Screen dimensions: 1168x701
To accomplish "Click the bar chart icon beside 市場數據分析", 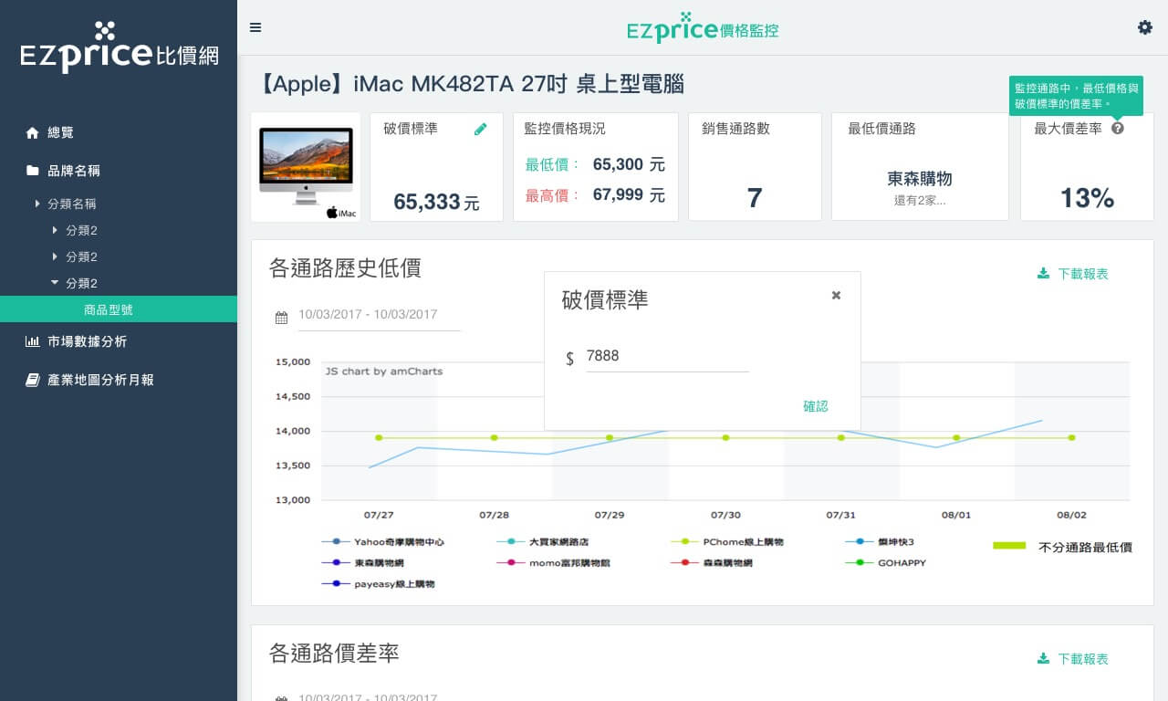I will pos(33,341).
